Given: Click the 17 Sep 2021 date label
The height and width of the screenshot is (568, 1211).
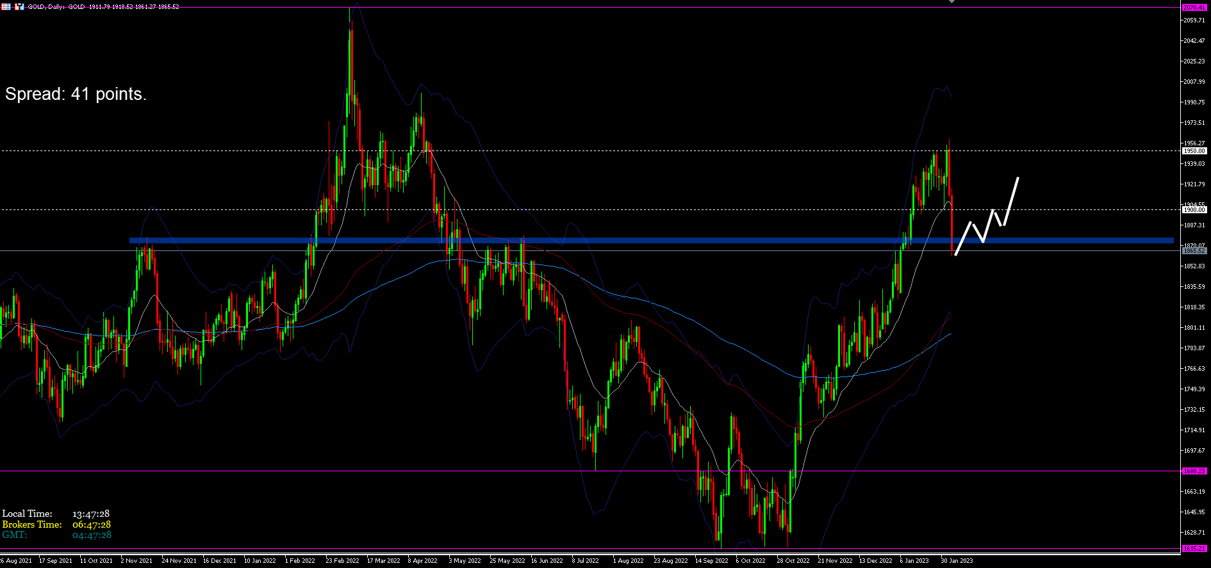Looking at the screenshot, I should pyautogui.click(x=56, y=561).
